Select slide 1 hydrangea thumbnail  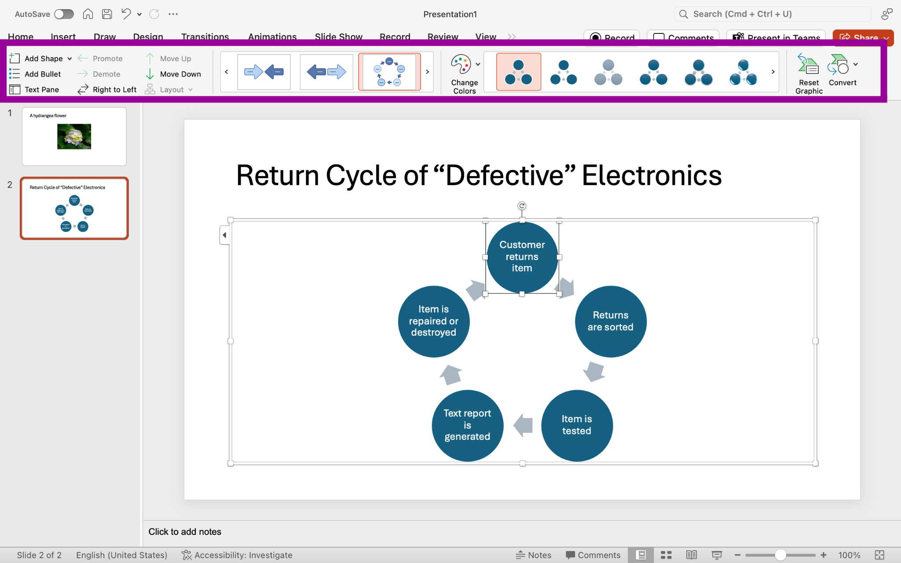click(74, 136)
